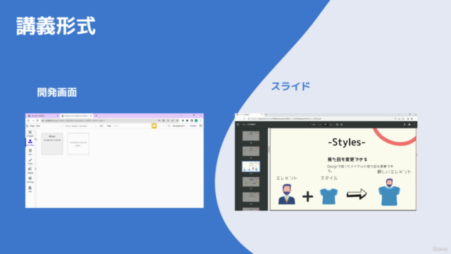The height and width of the screenshot is (254, 451).
Task: Select the second active tab in Bubble browser window
Action: (x=76, y=116)
